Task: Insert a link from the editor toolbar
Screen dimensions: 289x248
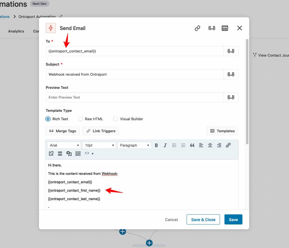Action: (x=228, y=145)
